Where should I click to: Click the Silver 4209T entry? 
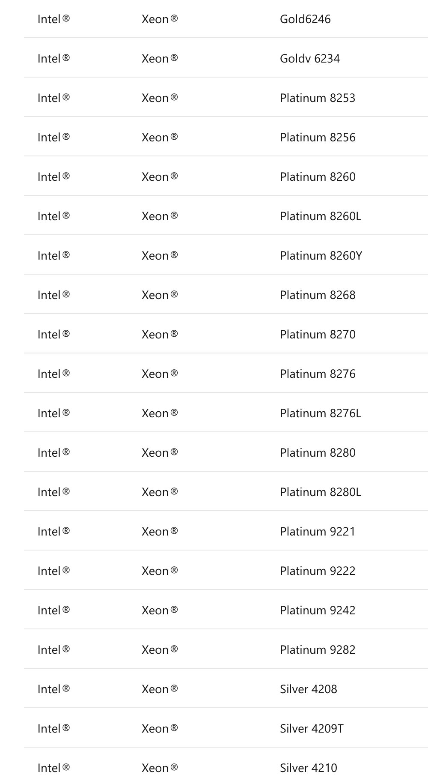[x=312, y=729]
